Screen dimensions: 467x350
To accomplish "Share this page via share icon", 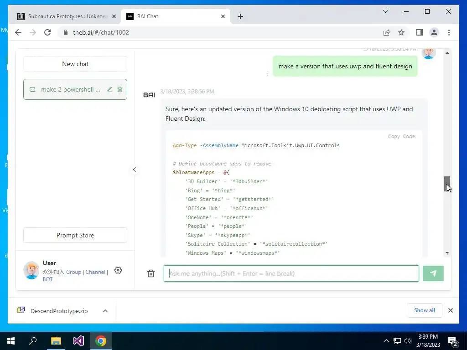I will coord(387,32).
